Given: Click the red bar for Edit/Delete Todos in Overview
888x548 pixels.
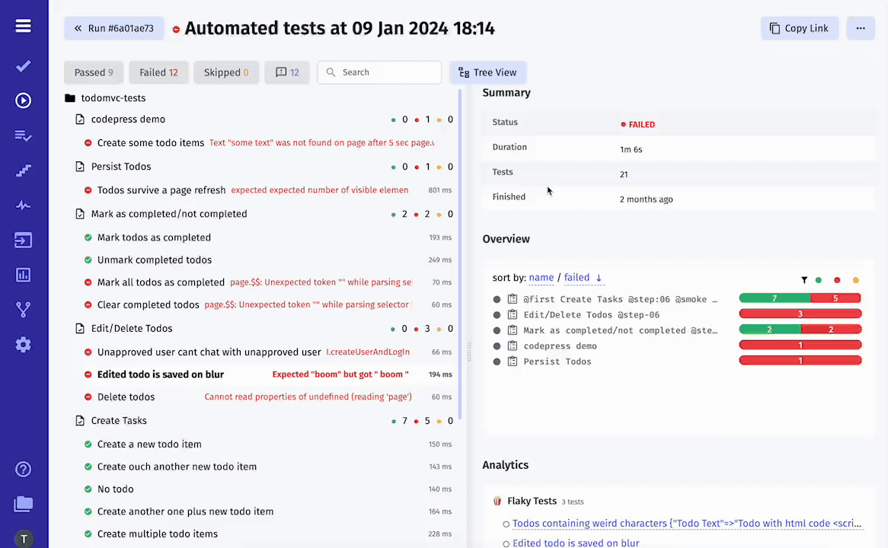Looking at the screenshot, I should [x=800, y=314].
